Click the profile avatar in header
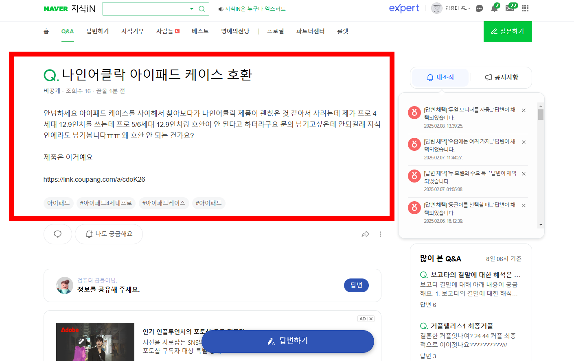This screenshot has width=574, height=361. click(437, 8)
